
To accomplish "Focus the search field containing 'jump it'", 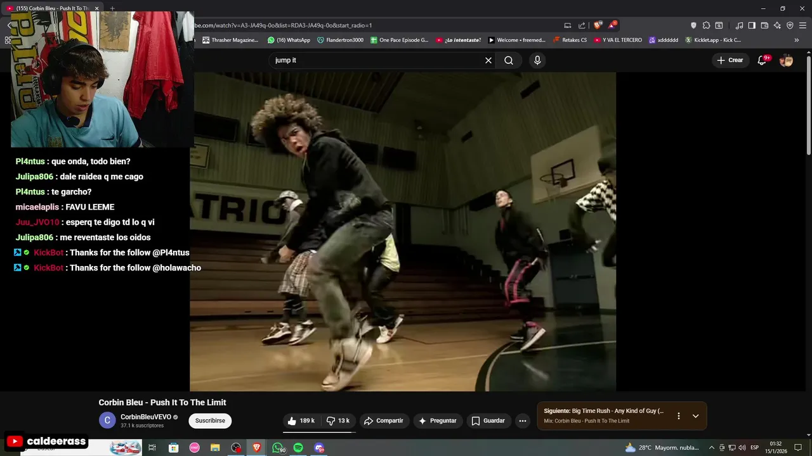I will [x=377, y=60].
